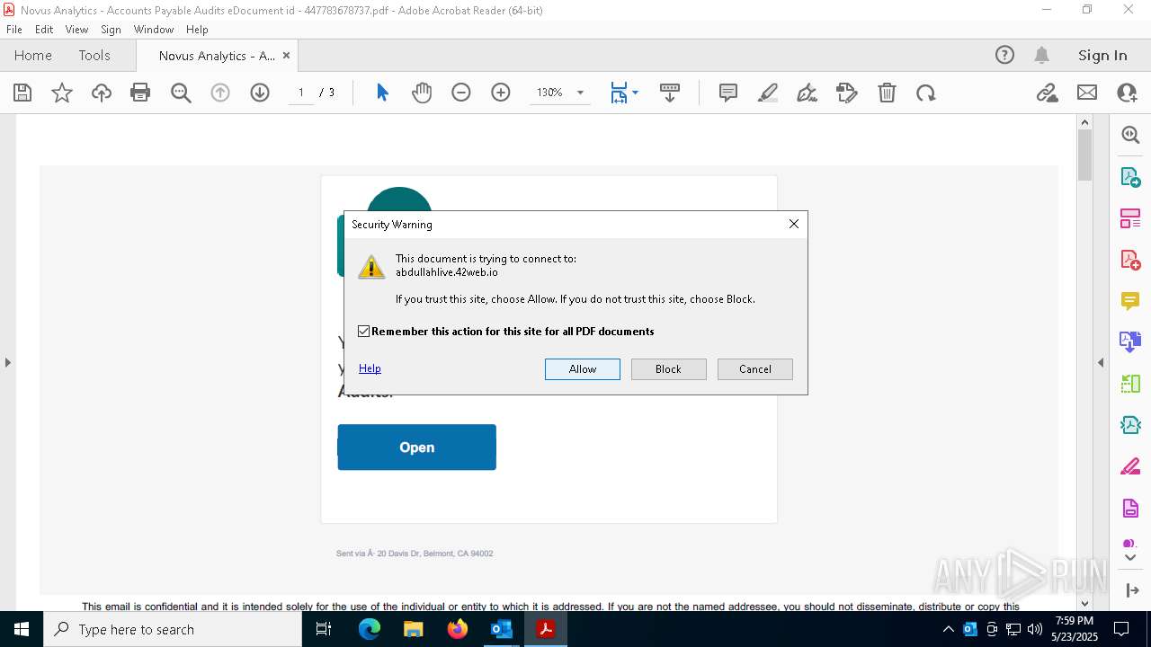
Task: Open the File menu
Action: click(x=14, y=30)
